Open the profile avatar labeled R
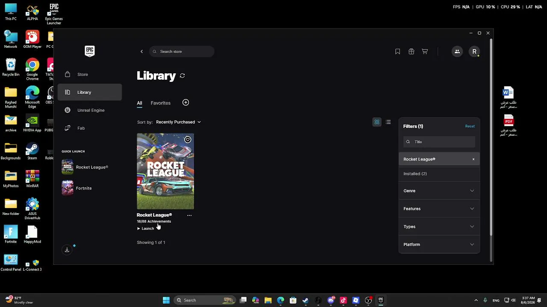 474,52
